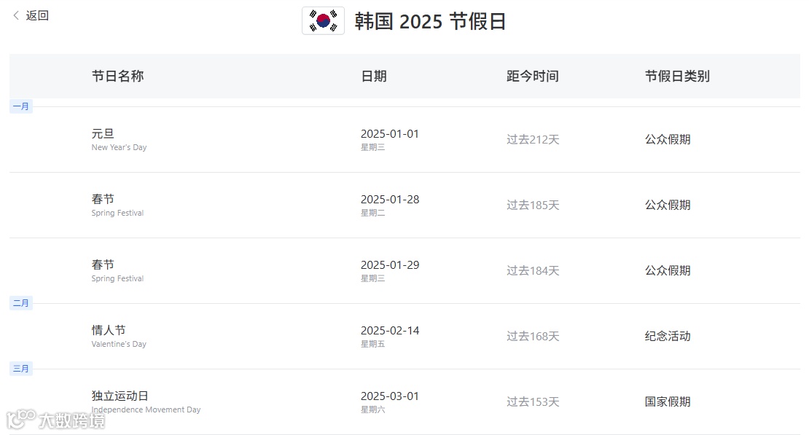Click the date 2025-01-28

click(x=390, y=199)
